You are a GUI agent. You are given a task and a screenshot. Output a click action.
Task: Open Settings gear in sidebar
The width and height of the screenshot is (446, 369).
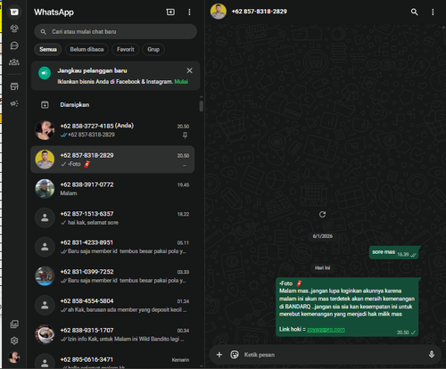point(14,340)
